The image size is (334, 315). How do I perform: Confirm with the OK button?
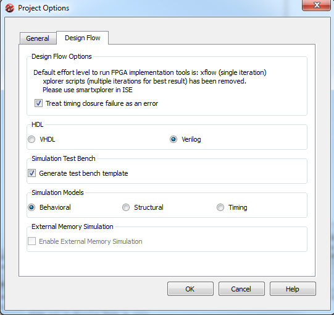[190, 289]
